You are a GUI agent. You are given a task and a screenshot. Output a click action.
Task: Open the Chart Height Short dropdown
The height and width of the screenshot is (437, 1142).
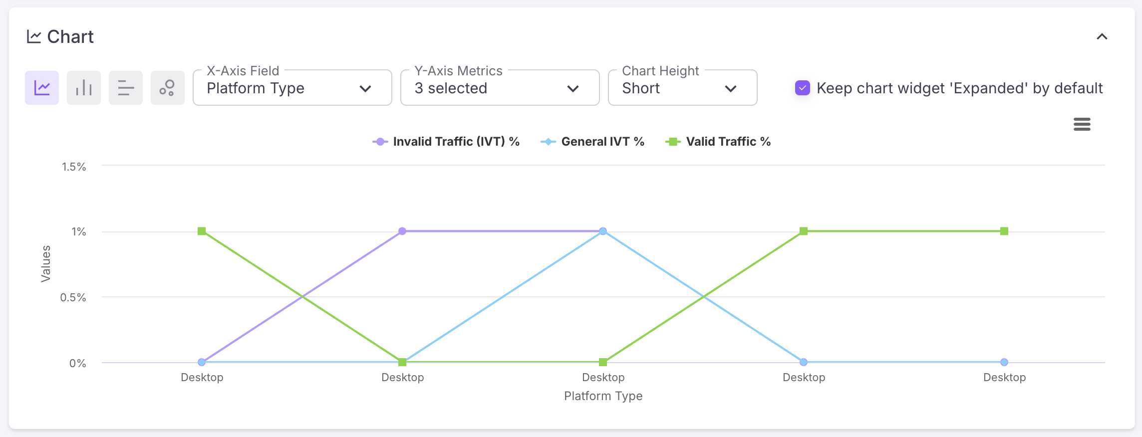pos(682,88)
